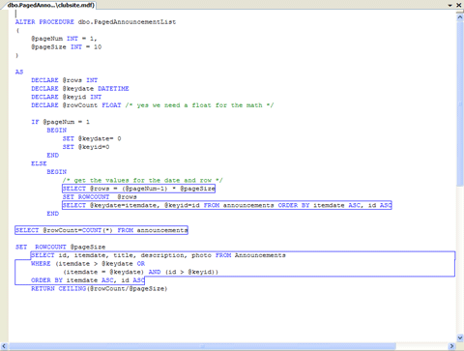The height and width of the screenshot is (351, 464).
Task: Click the 'get the values for the date' comment
Action: (x=142, y=181)
